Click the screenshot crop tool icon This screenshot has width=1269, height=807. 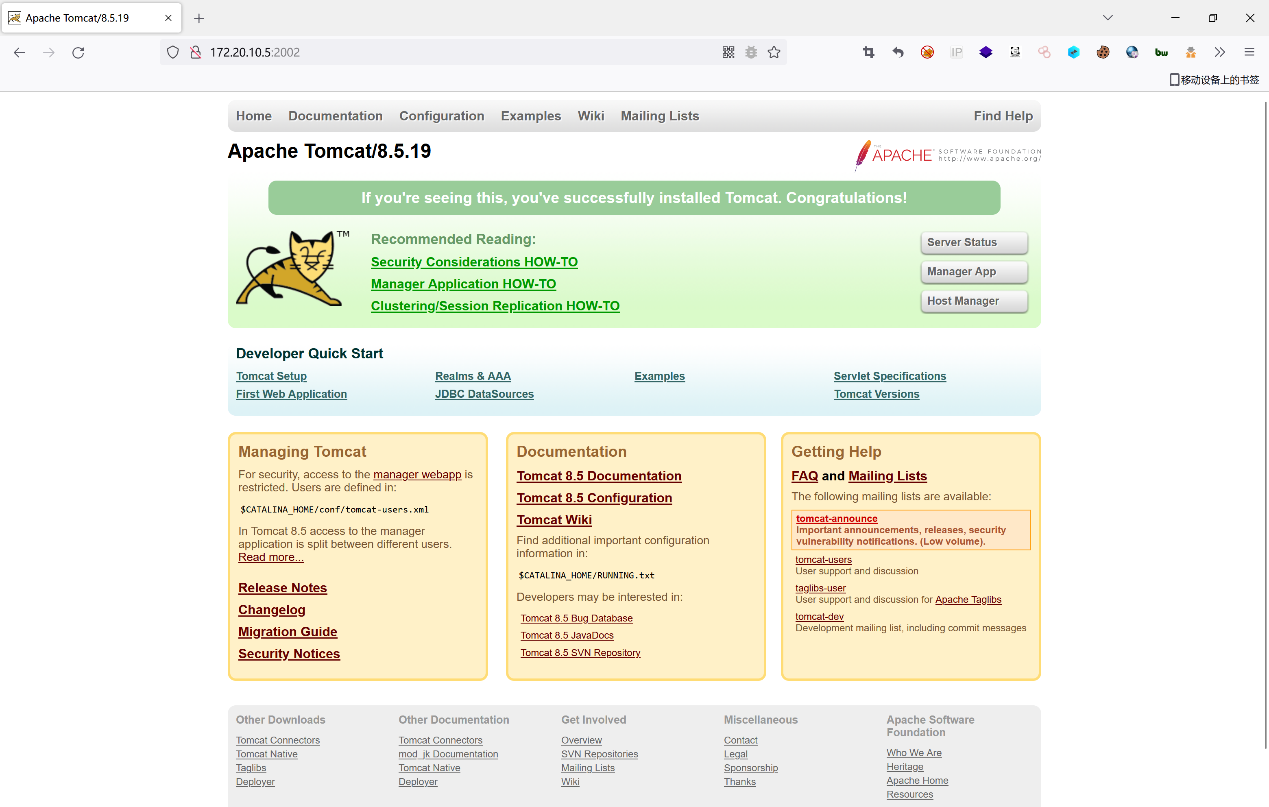pos(868,52)
